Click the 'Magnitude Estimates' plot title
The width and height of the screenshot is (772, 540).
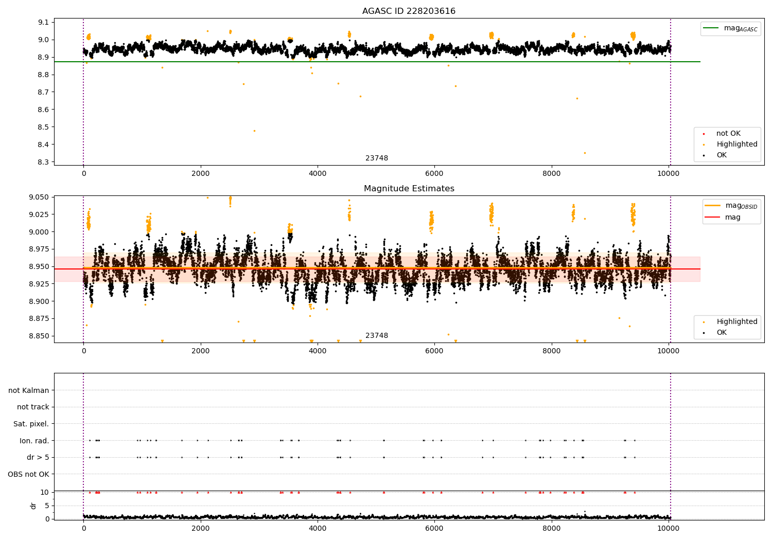[x=409, y=189]
